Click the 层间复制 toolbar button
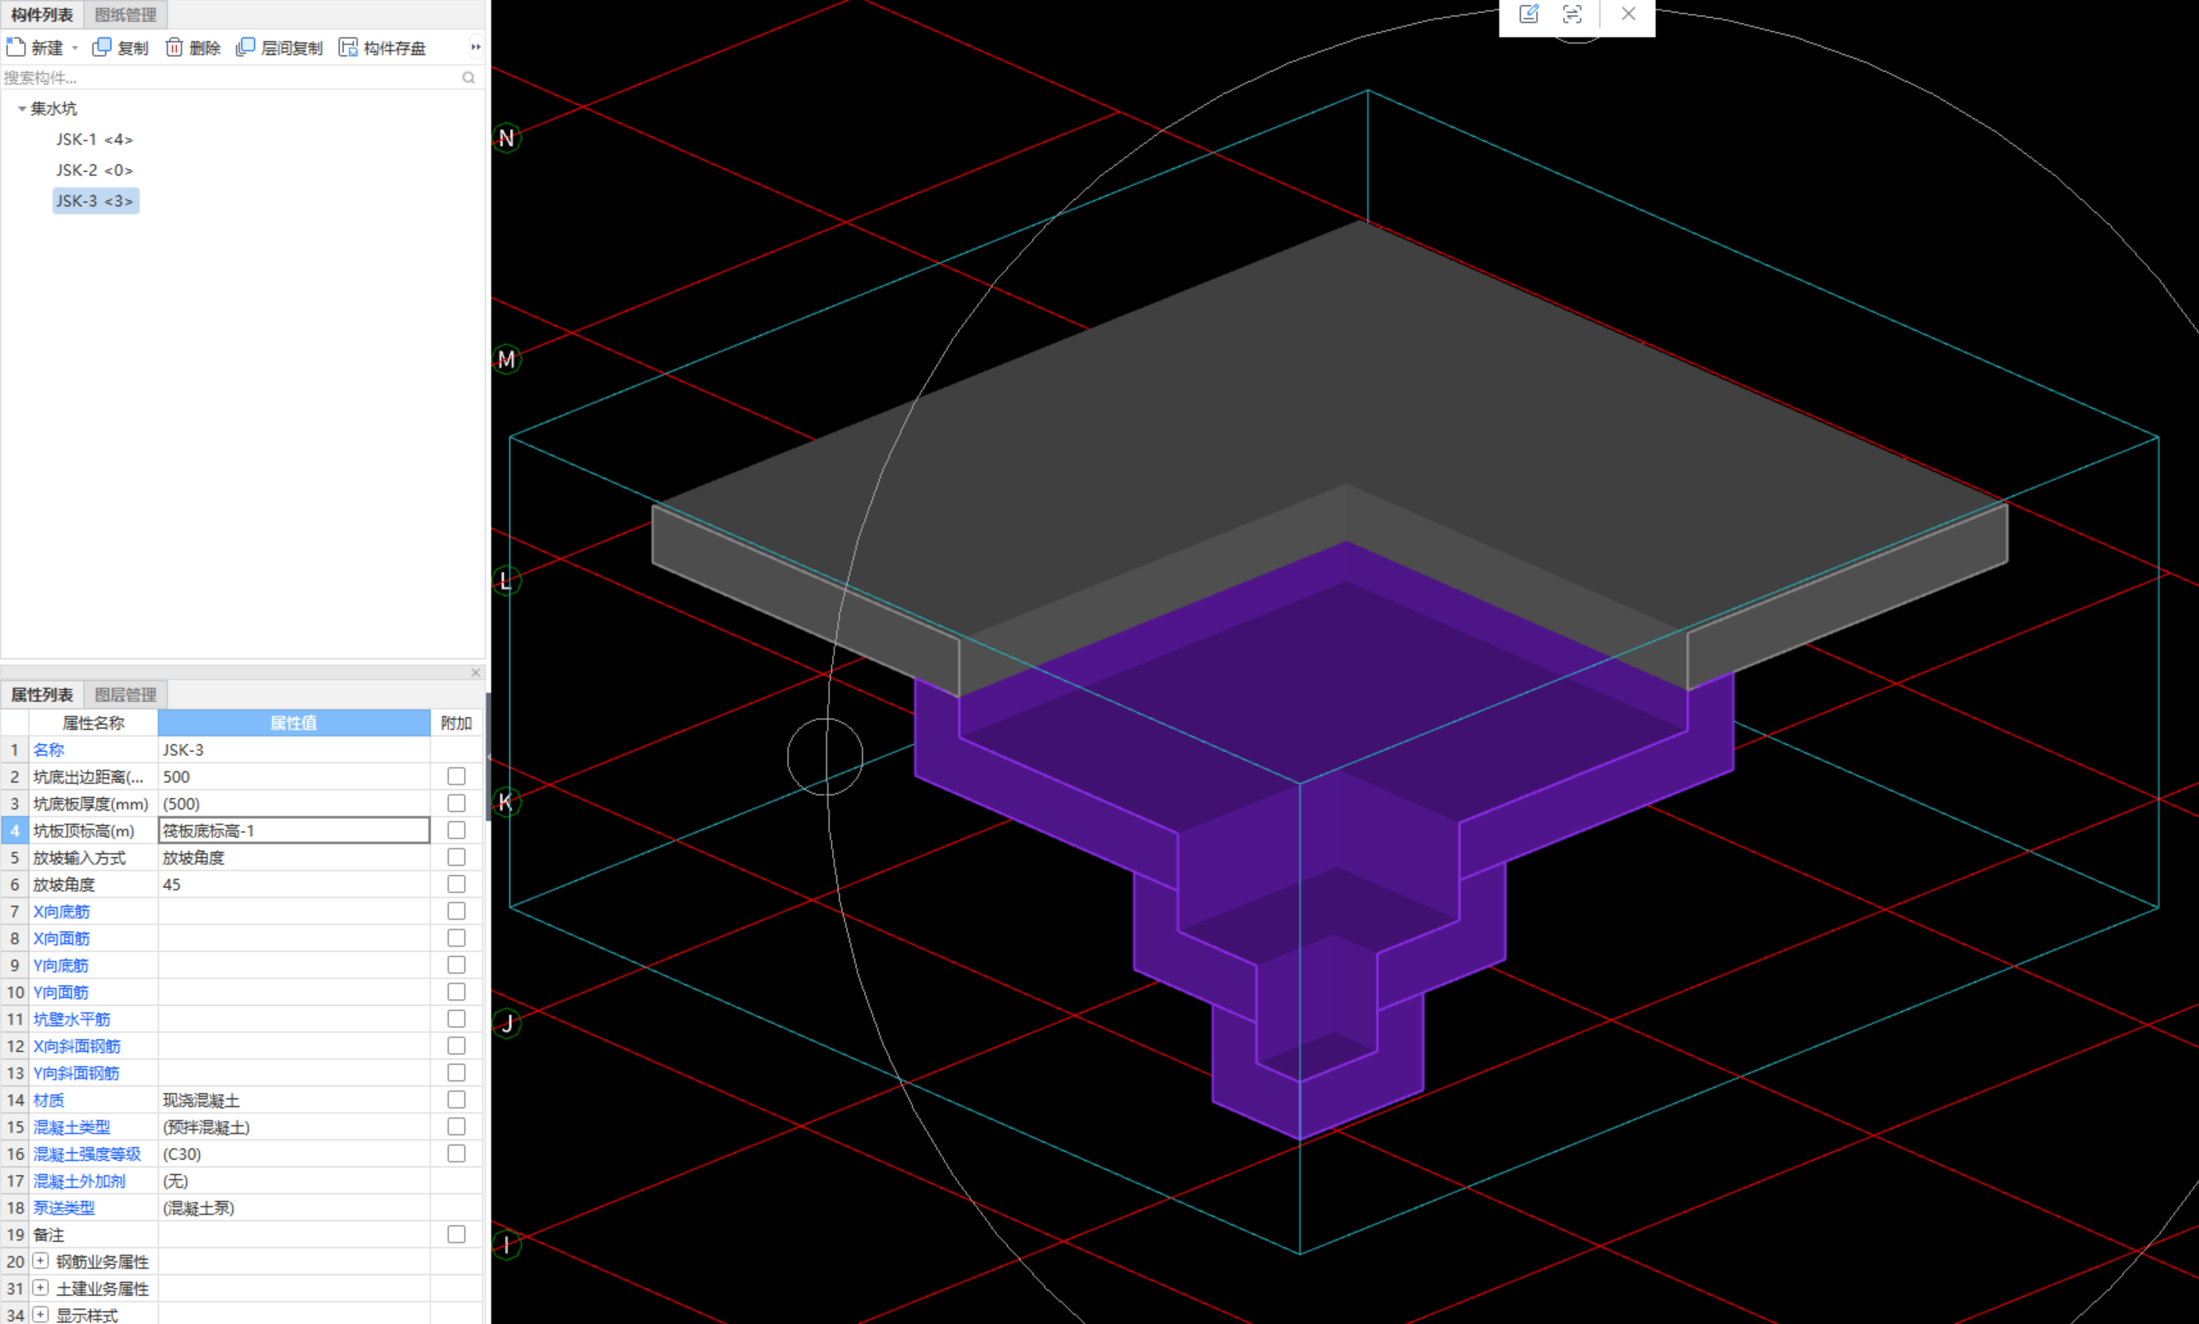2199x1324 pixels. 279,47
